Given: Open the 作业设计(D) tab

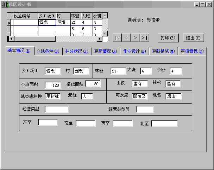Looking at the screenshot, I should (x=134, y=51).
